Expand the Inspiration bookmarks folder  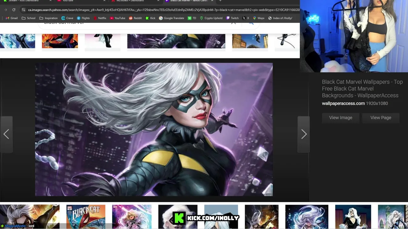[x=48, y=18]
